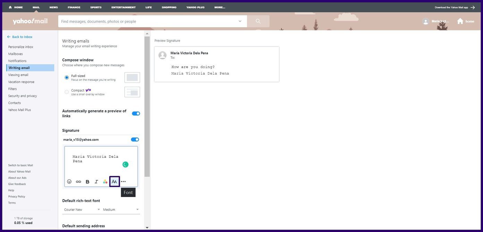This screenshot has width=483, height=232.
Task: Toggle italic formatting in signature
Action: pyautogui.click(x=96, y=182)
